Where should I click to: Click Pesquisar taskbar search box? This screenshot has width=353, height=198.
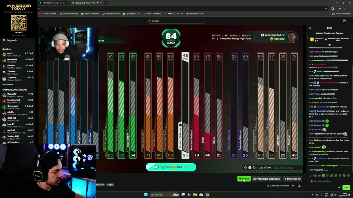(x=165, y=195)
